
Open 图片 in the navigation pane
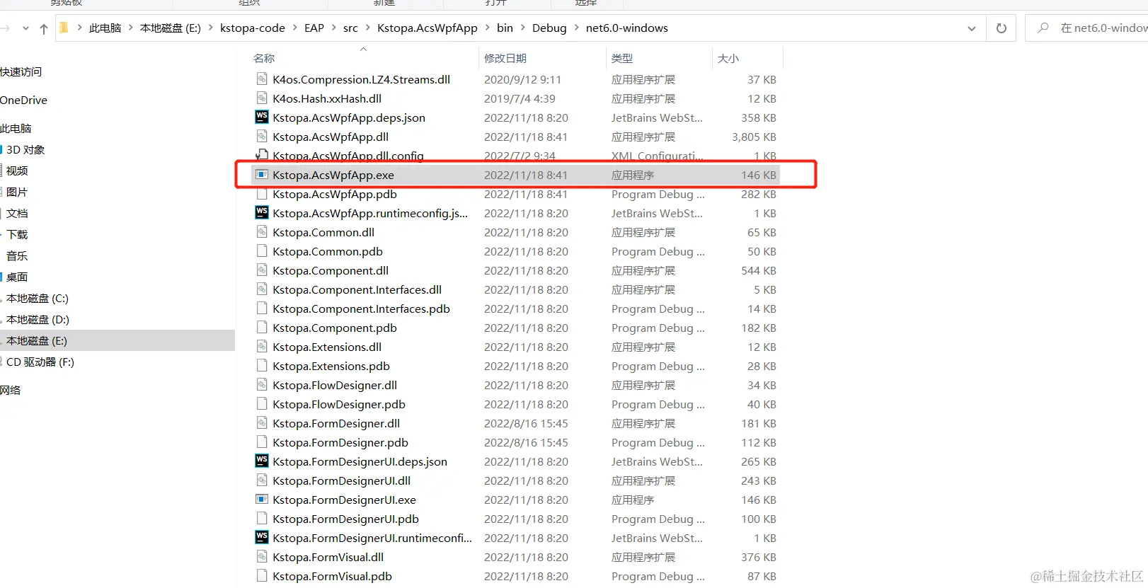[x=17, y=192]
